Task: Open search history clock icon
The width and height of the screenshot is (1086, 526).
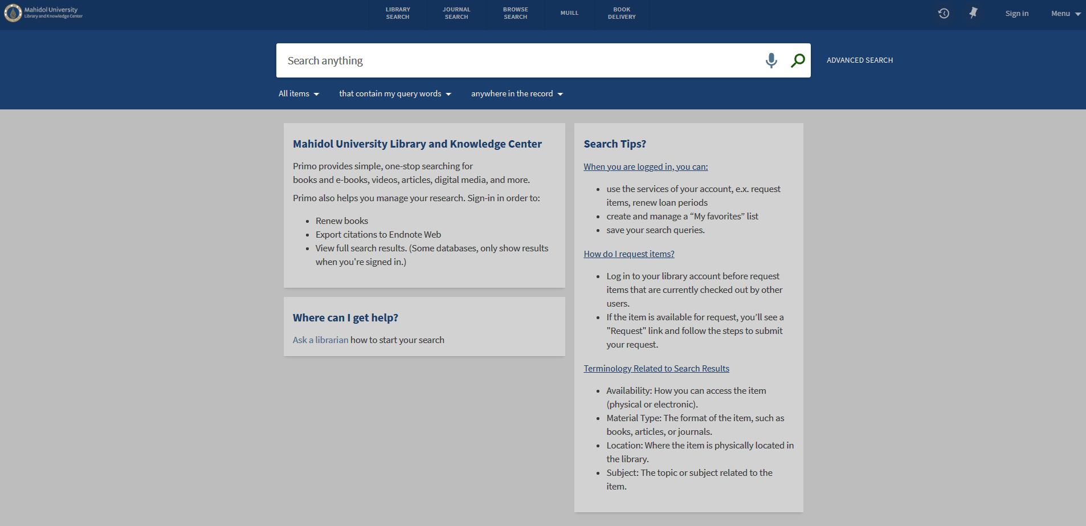Action: click(x=944, y=13)
